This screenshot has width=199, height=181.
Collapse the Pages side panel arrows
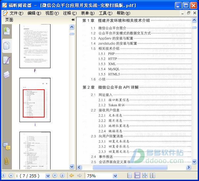point(73,20)
